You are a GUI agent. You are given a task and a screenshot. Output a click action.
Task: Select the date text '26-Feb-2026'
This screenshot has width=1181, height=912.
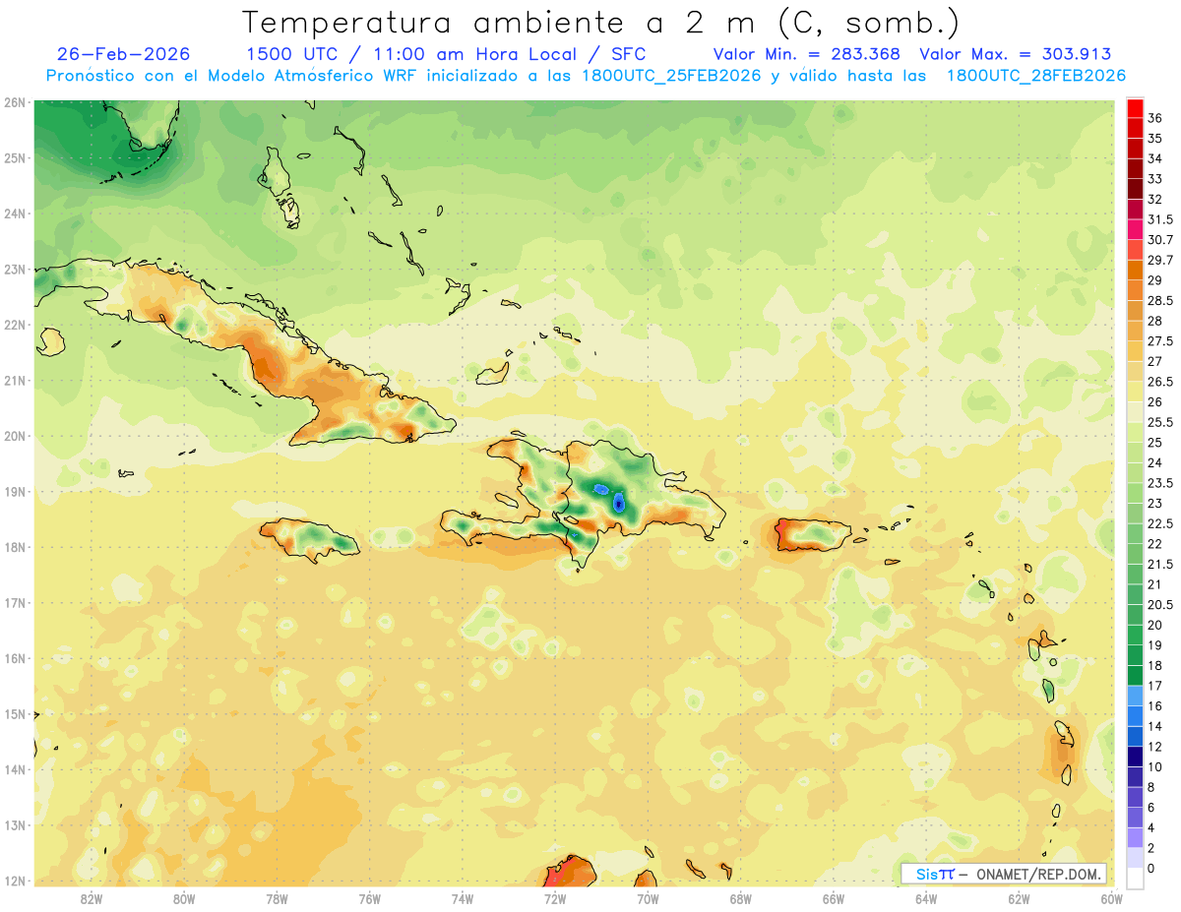pos(124,54)
